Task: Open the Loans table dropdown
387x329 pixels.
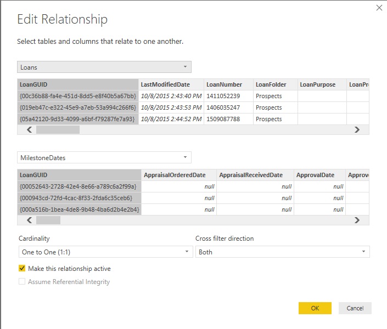Action: click(x=104, y=67)
